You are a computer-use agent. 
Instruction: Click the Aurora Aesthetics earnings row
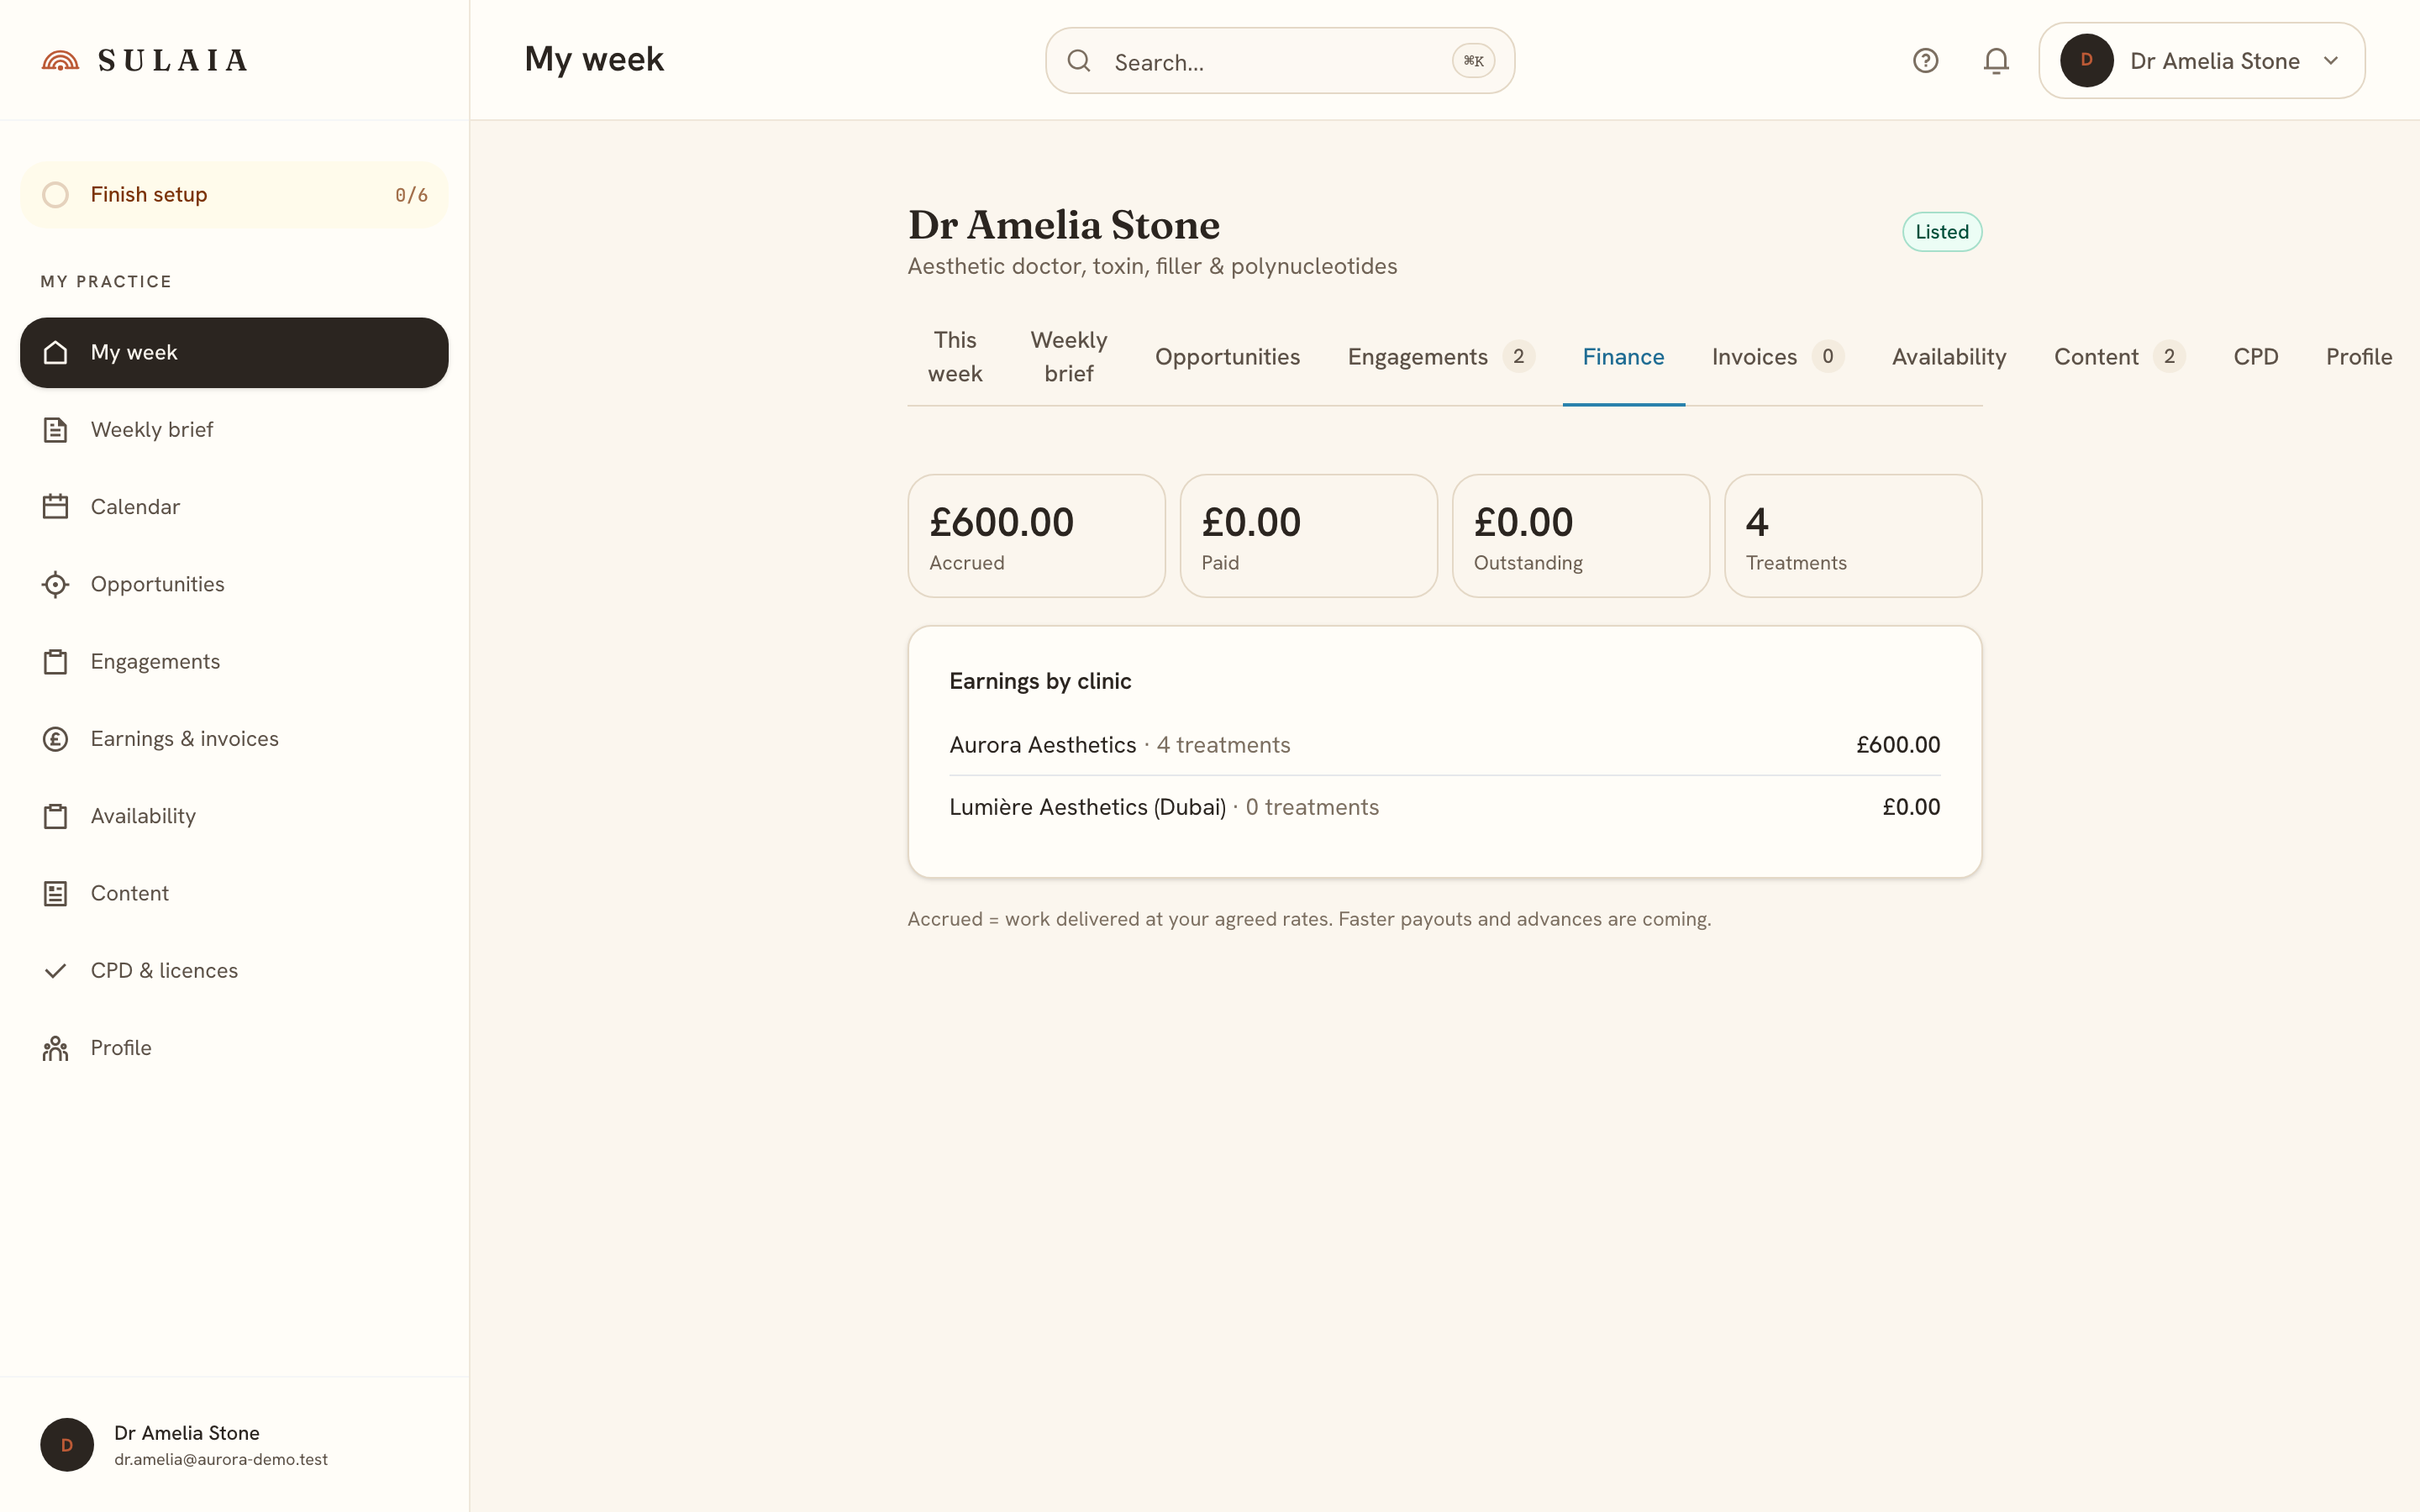[x=1444, y=745]
